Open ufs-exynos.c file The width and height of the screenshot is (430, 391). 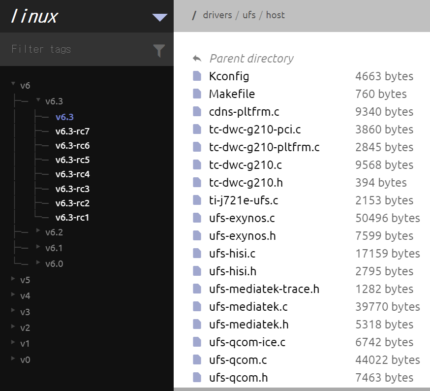coord(242,218)
